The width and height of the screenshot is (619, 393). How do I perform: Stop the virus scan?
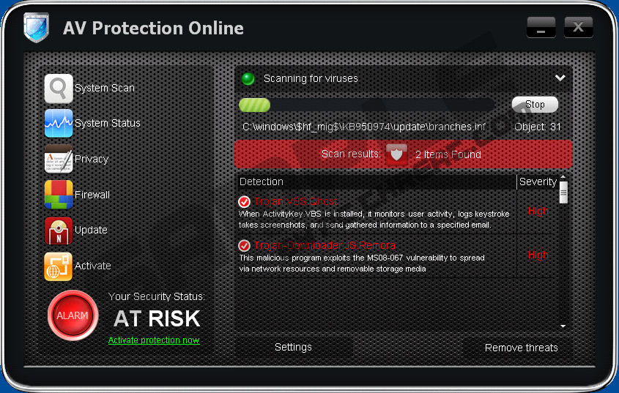coord(535,105)
